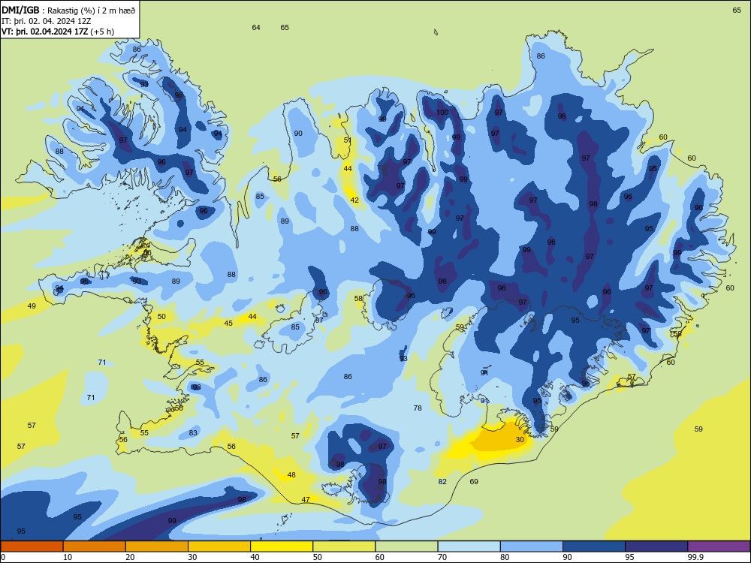This screenshot has width=751, height=563.
Task: Click the 'VT: þri. 02.04.2024 17Z (+5 h)' line
Action: [58, 32]
